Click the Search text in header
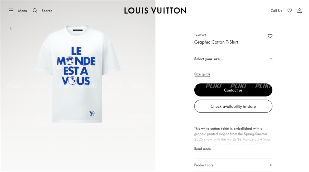This screenshot has width=309, height=172. [47, 11]
